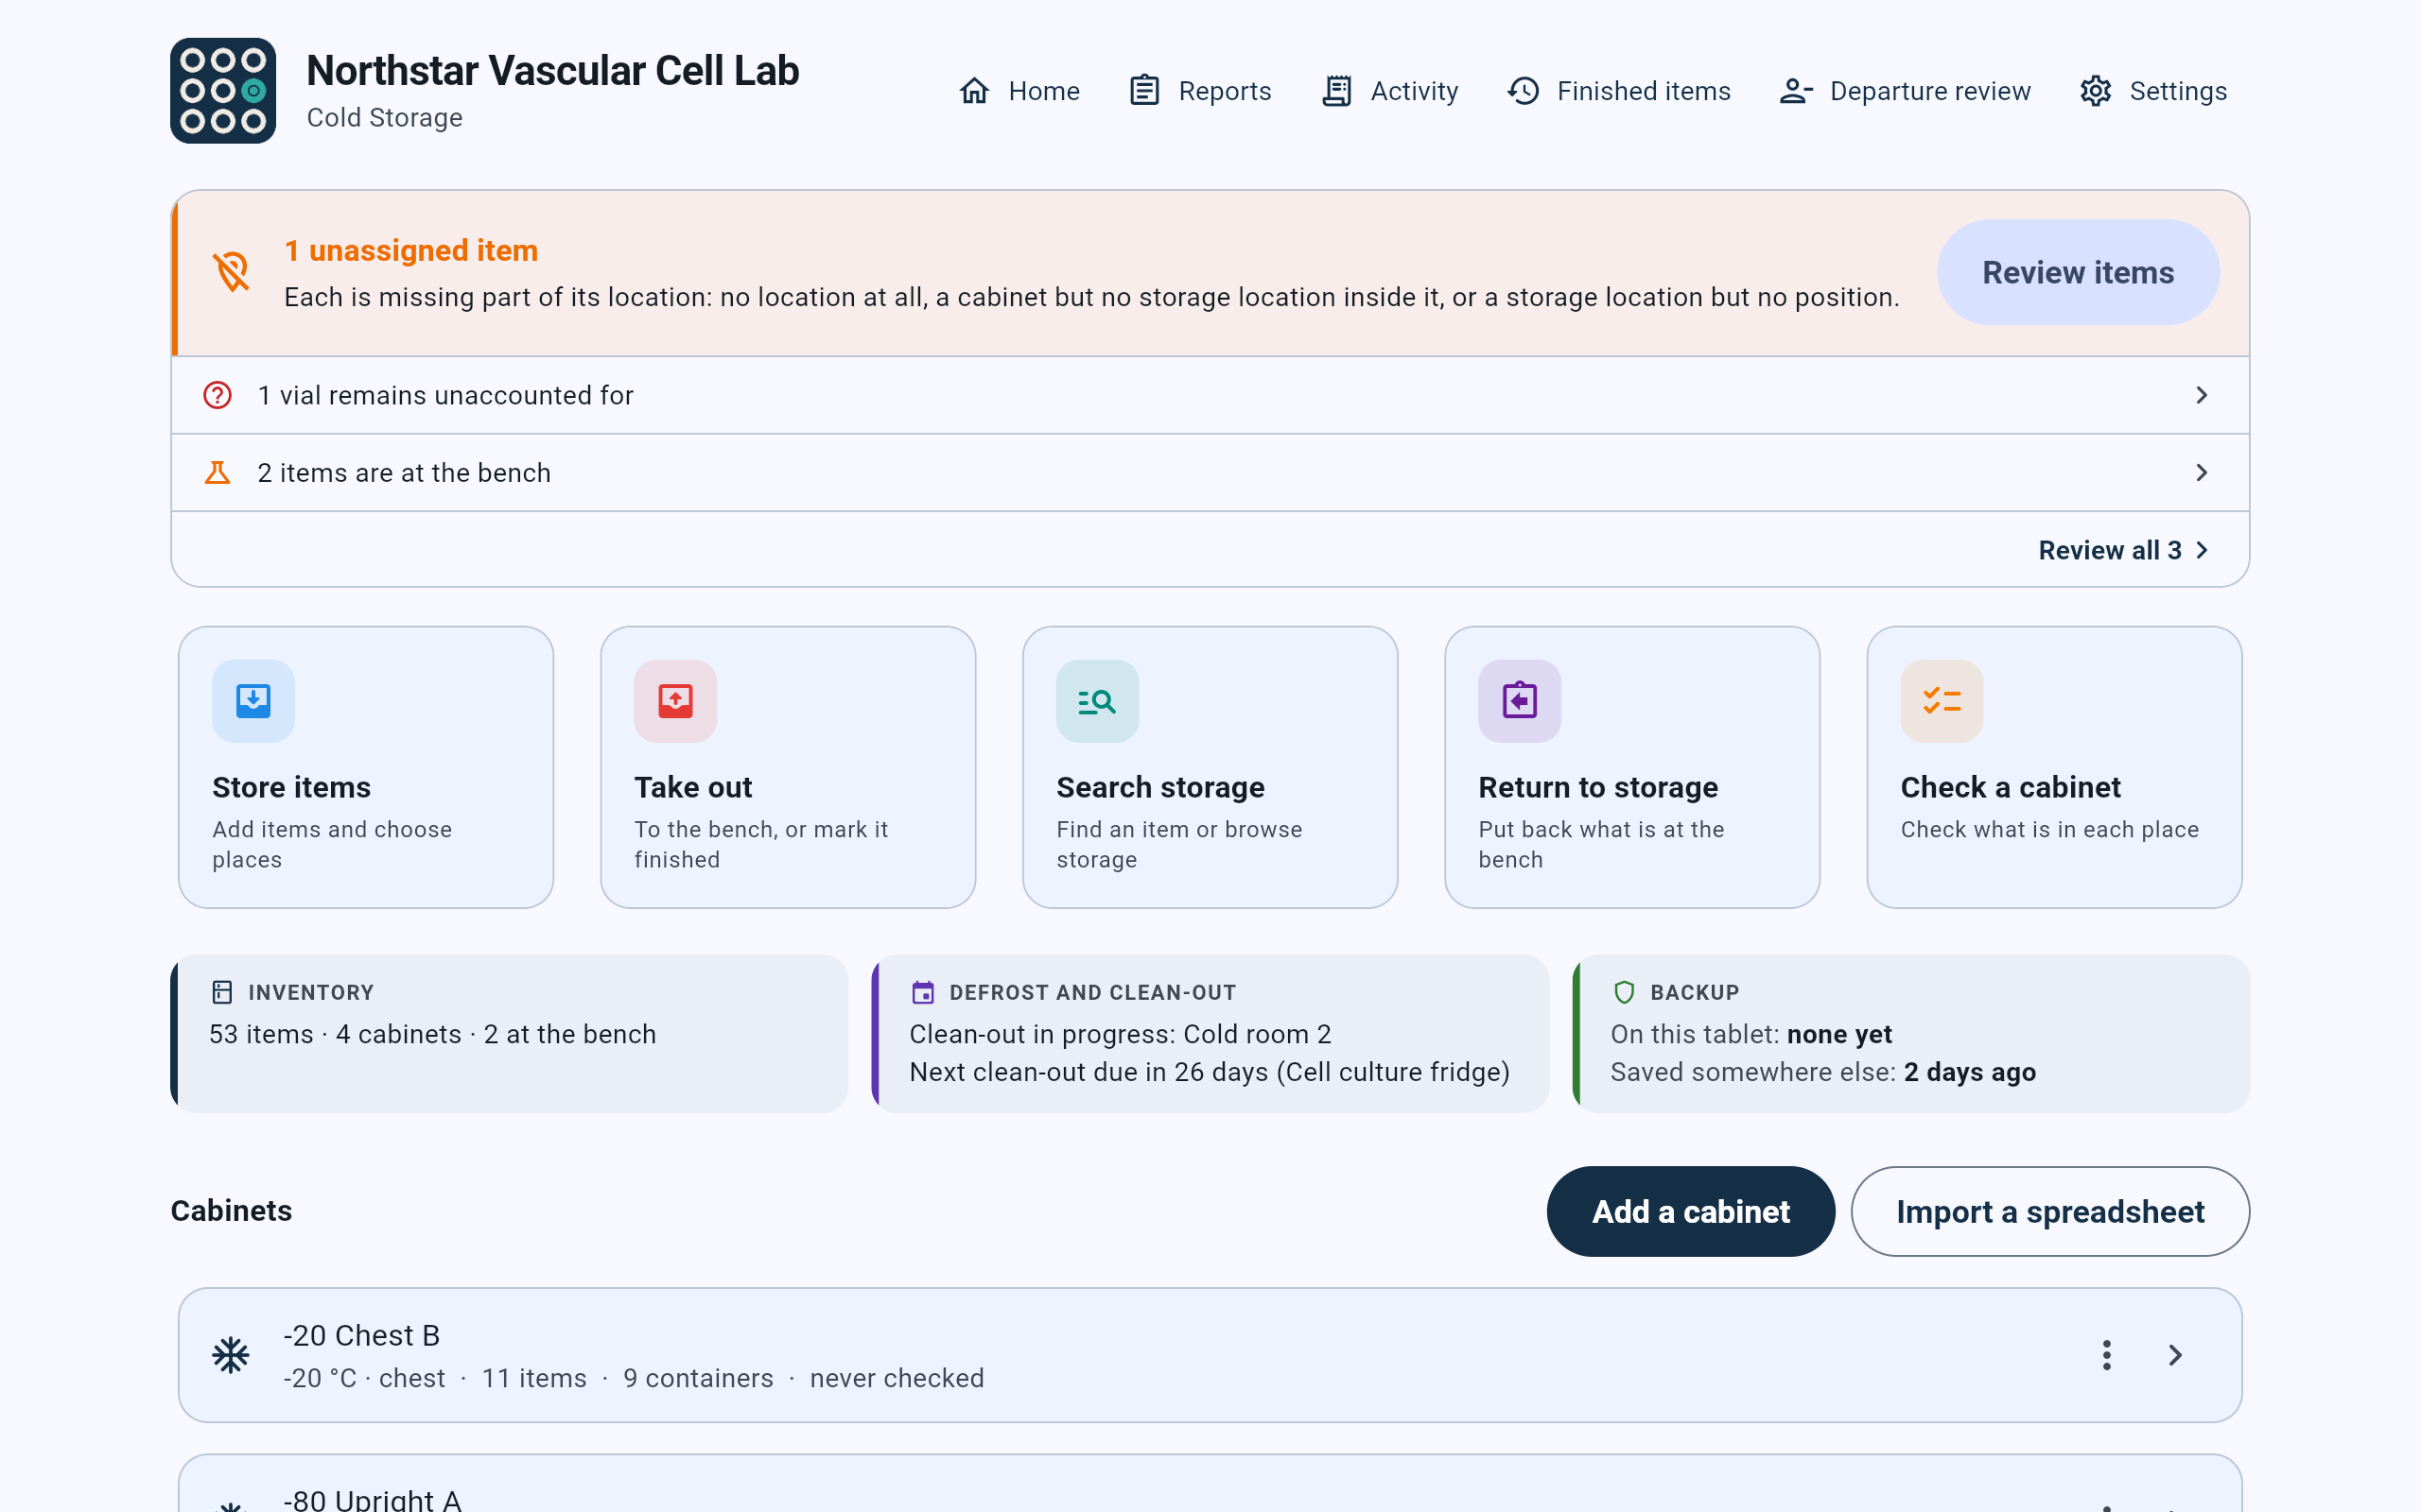This screenshot has width=2421, height=1512.
Task: Open the three-dot menu for -20 Chest B
Action: click(2106, 1355)
